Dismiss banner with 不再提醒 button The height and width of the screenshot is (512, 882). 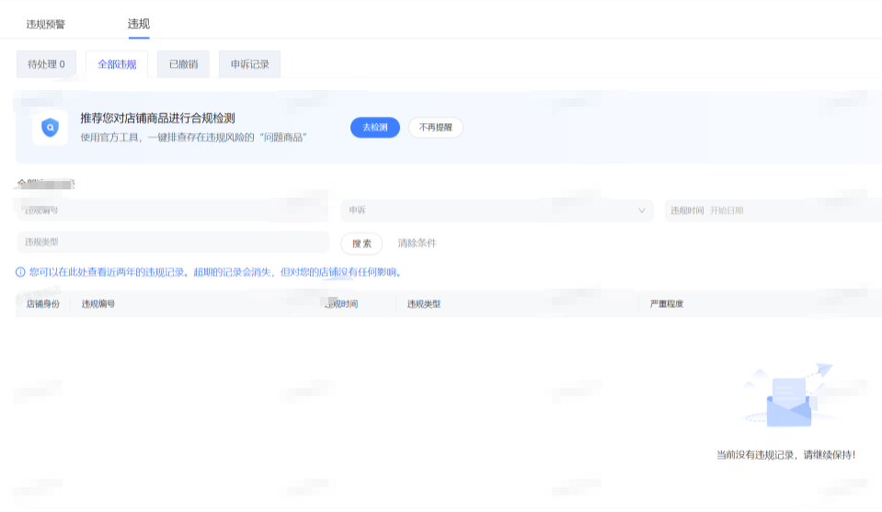tap(435, 128)
